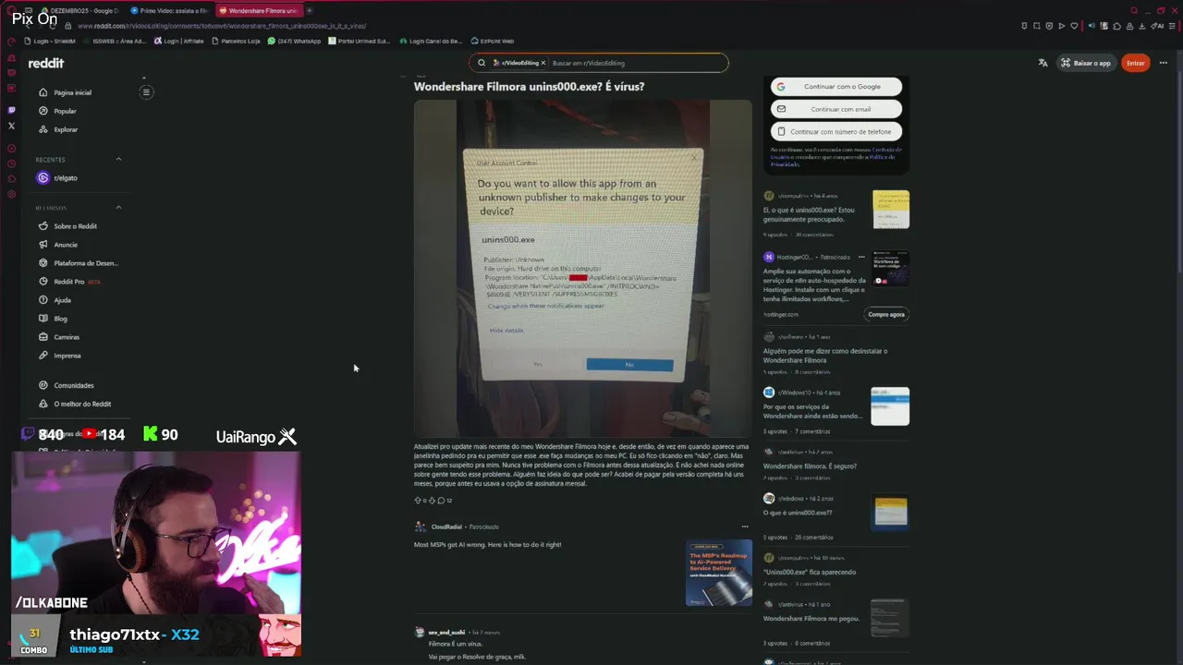1183x665 pixels.
Task: Open 'Alguém pode me dizer como desinstalar' post
Action: point(825,356)
